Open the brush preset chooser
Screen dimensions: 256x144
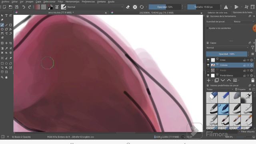63,7
